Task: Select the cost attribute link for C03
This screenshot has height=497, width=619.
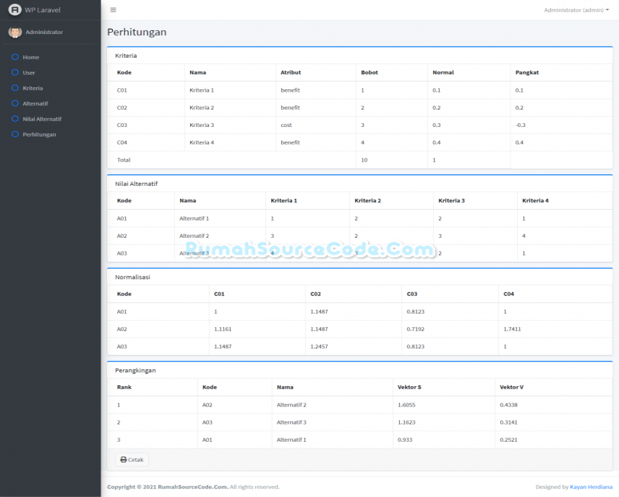Action: pos(286,125)
